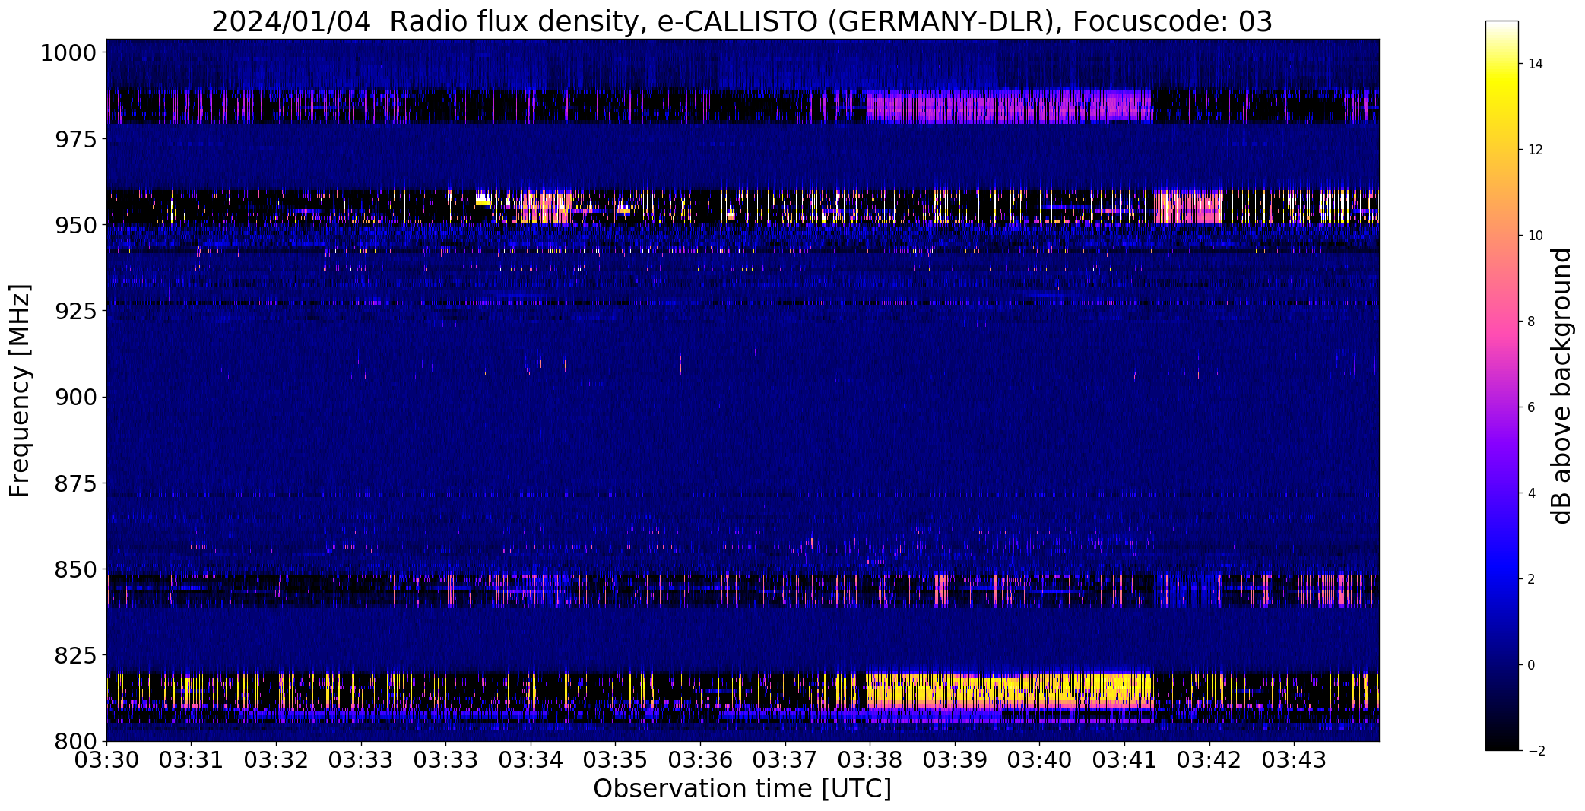1585x811 pixels.
Task: Click the colorbar tick label 14
Action: click(x=1536, y=64)
